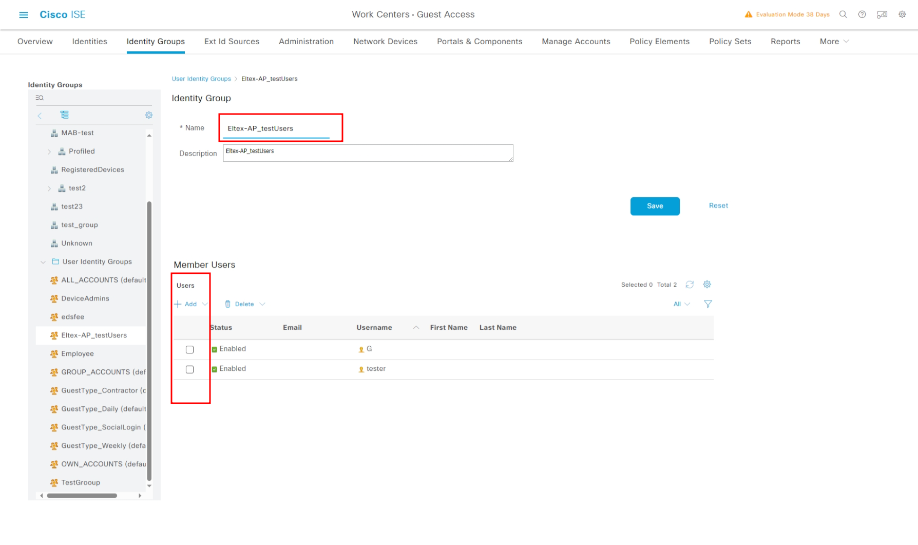Select the Network Devices tab
The width and height of the screenshot is (918, 545).
(x=386, y=42)
